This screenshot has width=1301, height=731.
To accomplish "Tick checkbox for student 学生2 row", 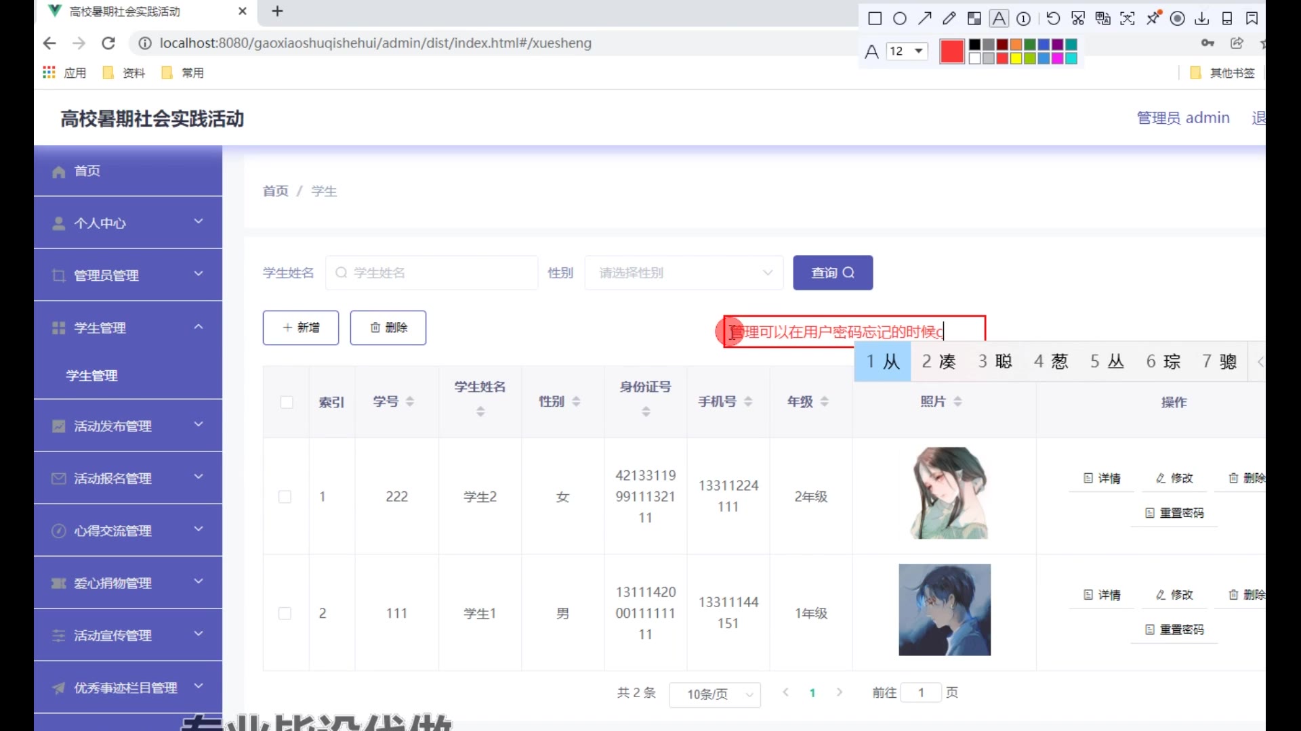I will pyautogui.click(x=285, y=497).
